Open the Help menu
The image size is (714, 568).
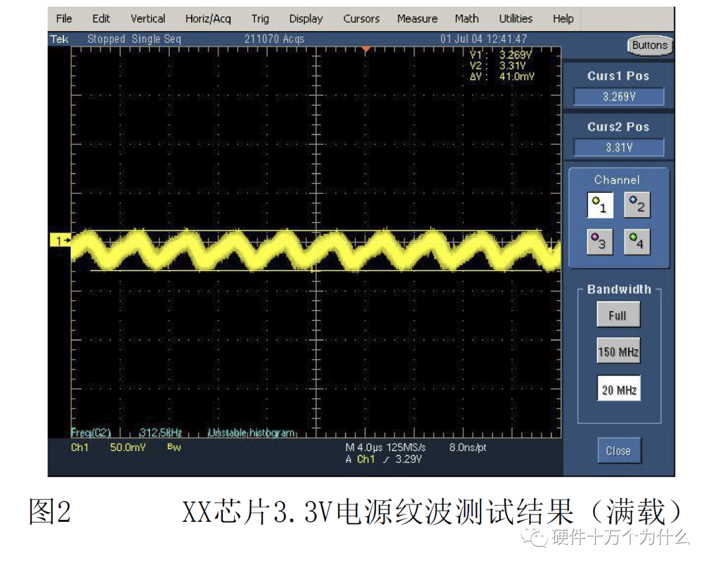coord(563,18)
